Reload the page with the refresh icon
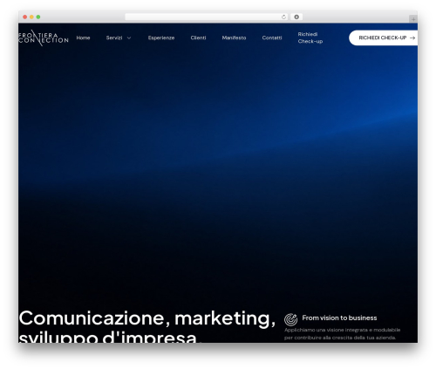The width and height of the screenshot is (436, 369). (x=283, y=17)
